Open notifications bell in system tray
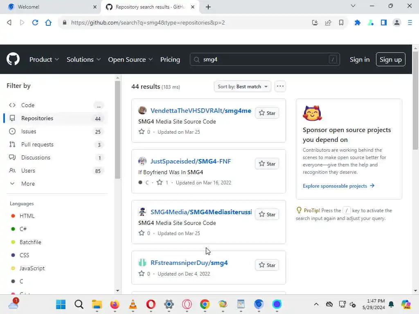The height and width of the screenshot is (314, 419). [x=391, y=304]
